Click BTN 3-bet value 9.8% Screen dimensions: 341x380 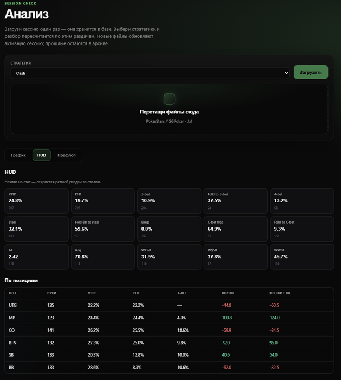[182, 343]
